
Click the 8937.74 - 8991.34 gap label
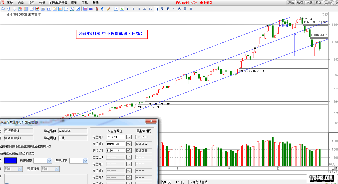pos(252,71)
